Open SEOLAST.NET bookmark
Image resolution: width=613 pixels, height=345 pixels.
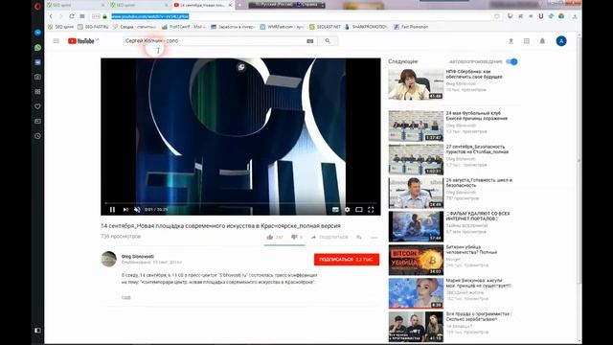(x=325, y=27)
